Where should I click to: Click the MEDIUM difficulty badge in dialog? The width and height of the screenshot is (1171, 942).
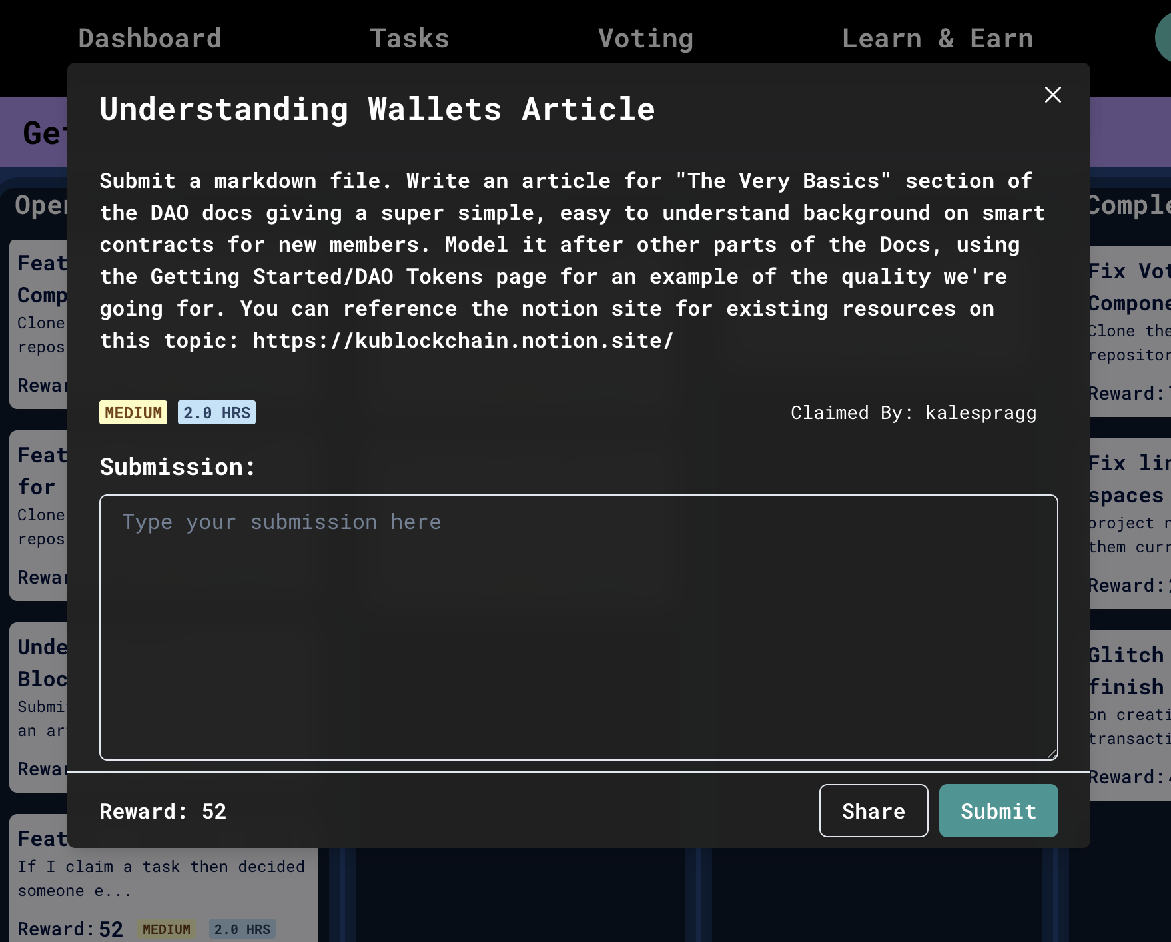pyautogui.click(x=133, y=412)
